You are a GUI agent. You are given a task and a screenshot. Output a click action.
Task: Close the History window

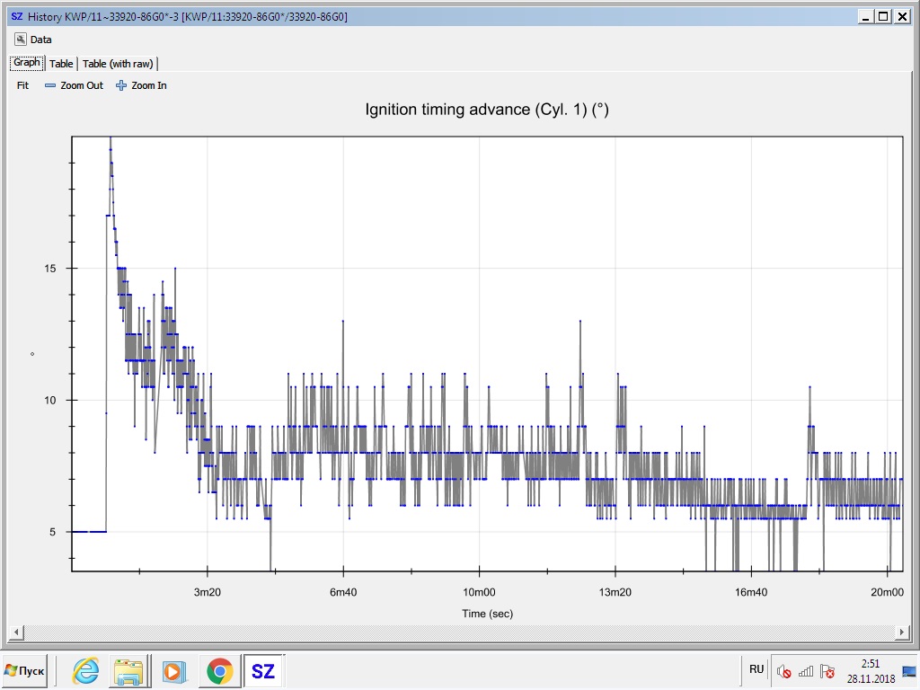(x=902, y=16)
